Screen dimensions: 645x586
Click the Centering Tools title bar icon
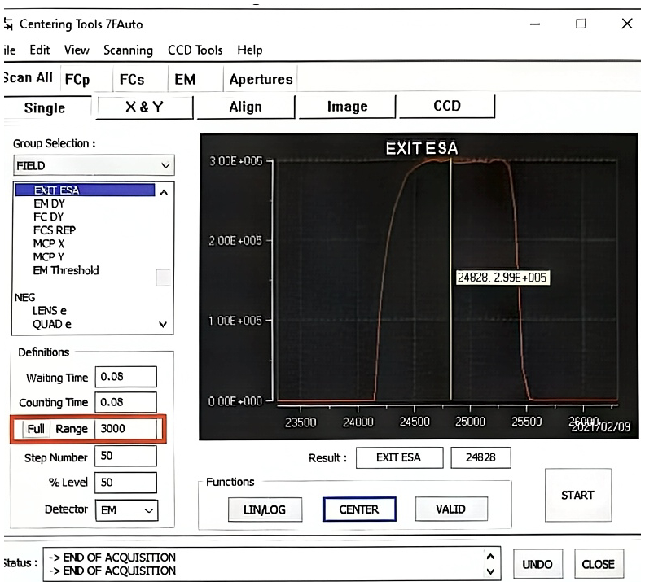(x=8, y=24)
